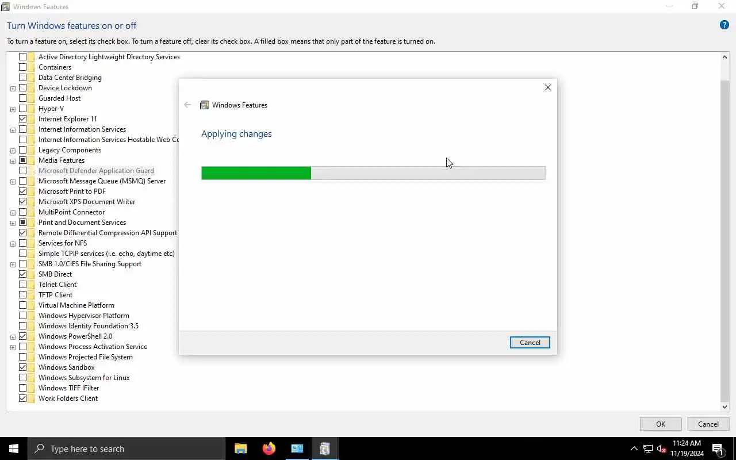Image resolution: width=736 pixels, height=460 pixels.
Task: Select Windows Projected File System row
Action: point(86,357)
